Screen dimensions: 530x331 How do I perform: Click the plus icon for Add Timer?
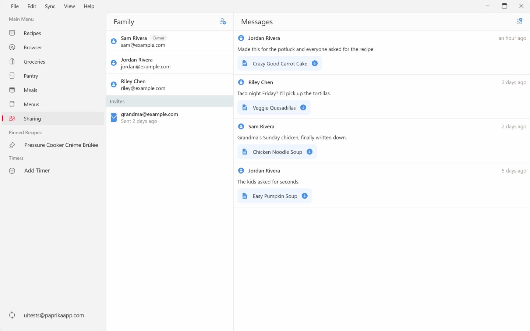point(12,171)
